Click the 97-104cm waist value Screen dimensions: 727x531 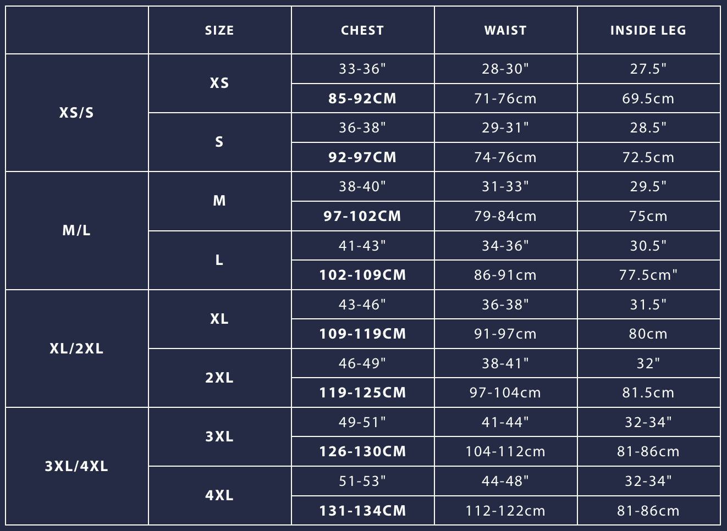click(x=505, y=392)
